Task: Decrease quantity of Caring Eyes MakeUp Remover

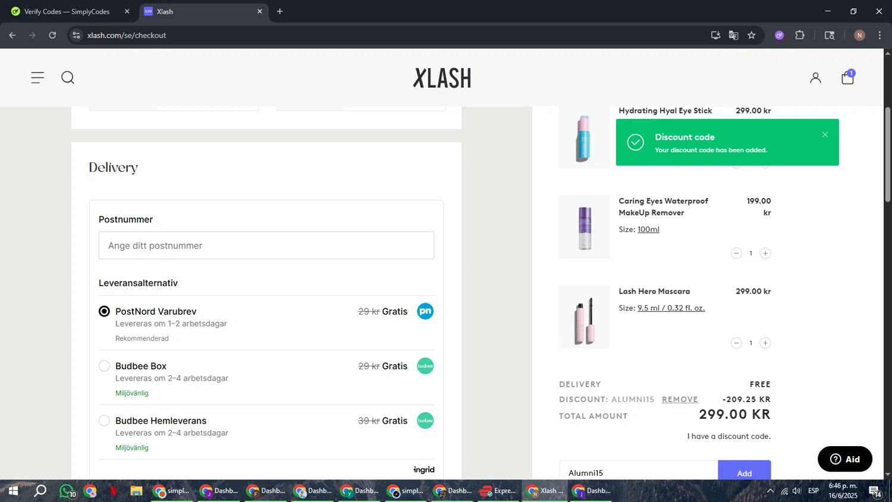Action: tap(736, 253)
